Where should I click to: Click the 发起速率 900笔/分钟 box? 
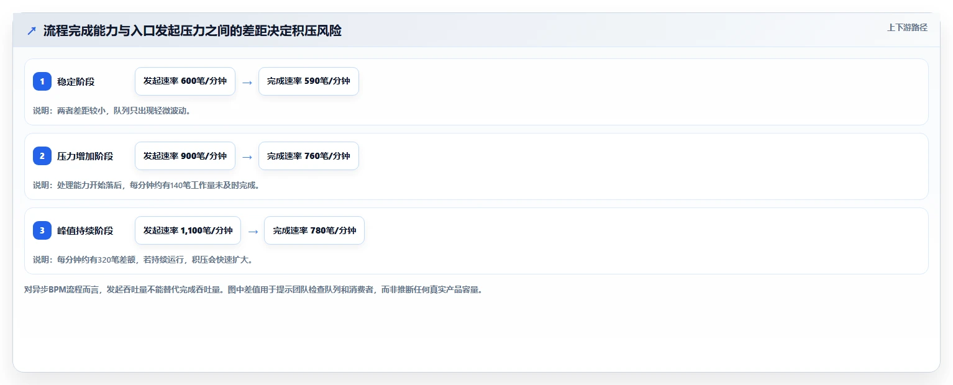185,156
